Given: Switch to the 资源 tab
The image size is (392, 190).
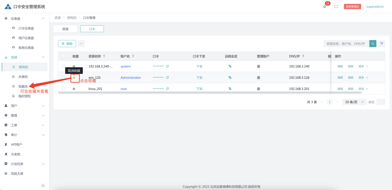Looking at the screenshot, I should coord(65,29).
